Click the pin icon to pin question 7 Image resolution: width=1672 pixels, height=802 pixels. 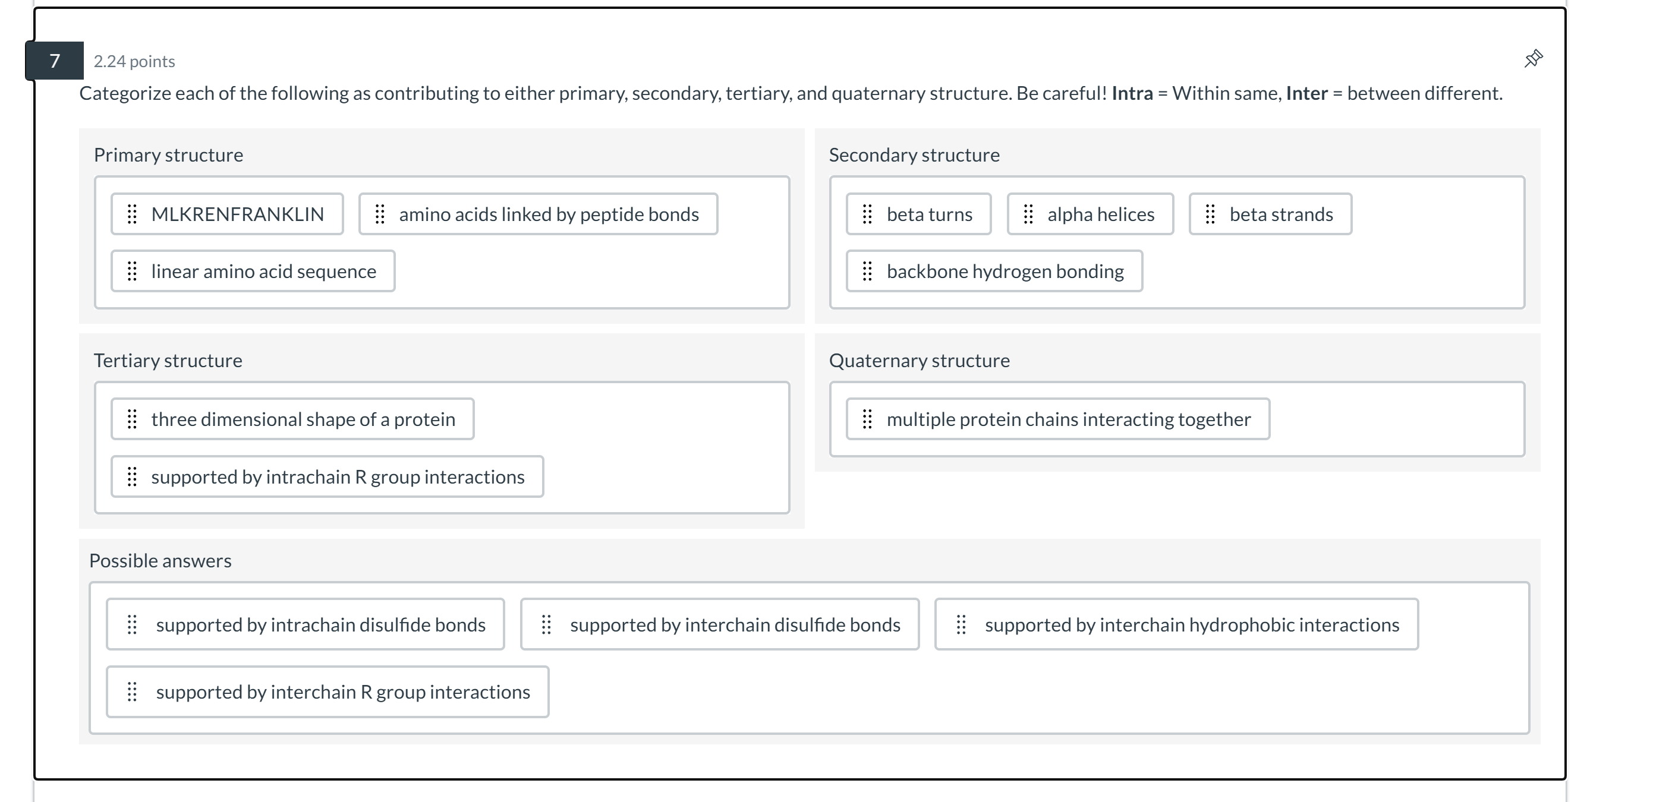click(x=1533, y=59)
